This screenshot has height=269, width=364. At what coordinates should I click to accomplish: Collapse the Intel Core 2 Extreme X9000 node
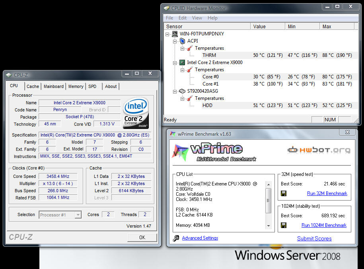click(175, 63)
